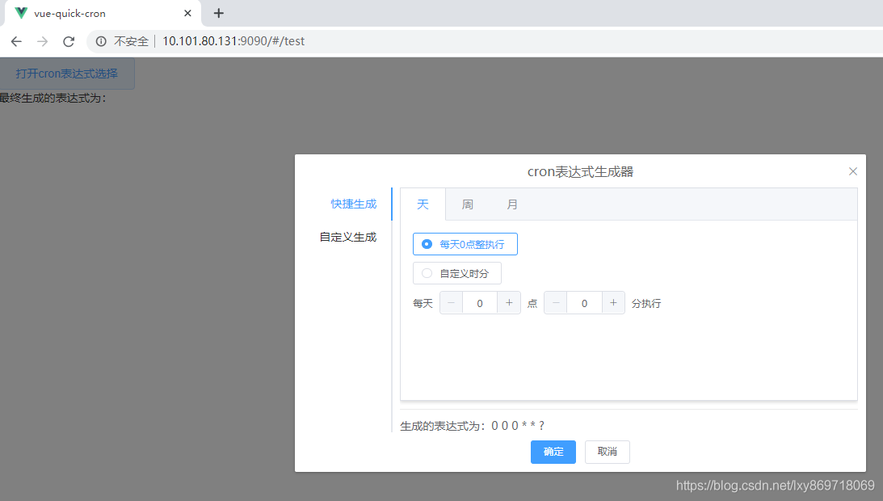Increase the minute value with plus

[x=613, y=303]
